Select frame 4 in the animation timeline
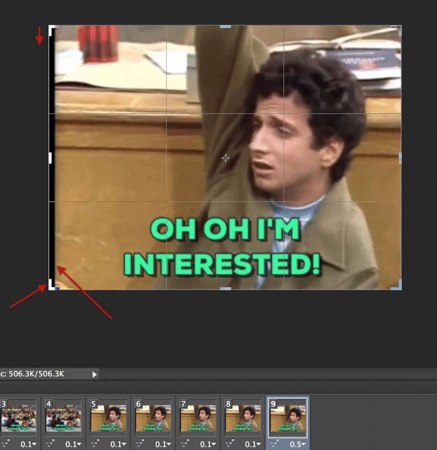Screen dimensions: 437x450 pos(63,417)
